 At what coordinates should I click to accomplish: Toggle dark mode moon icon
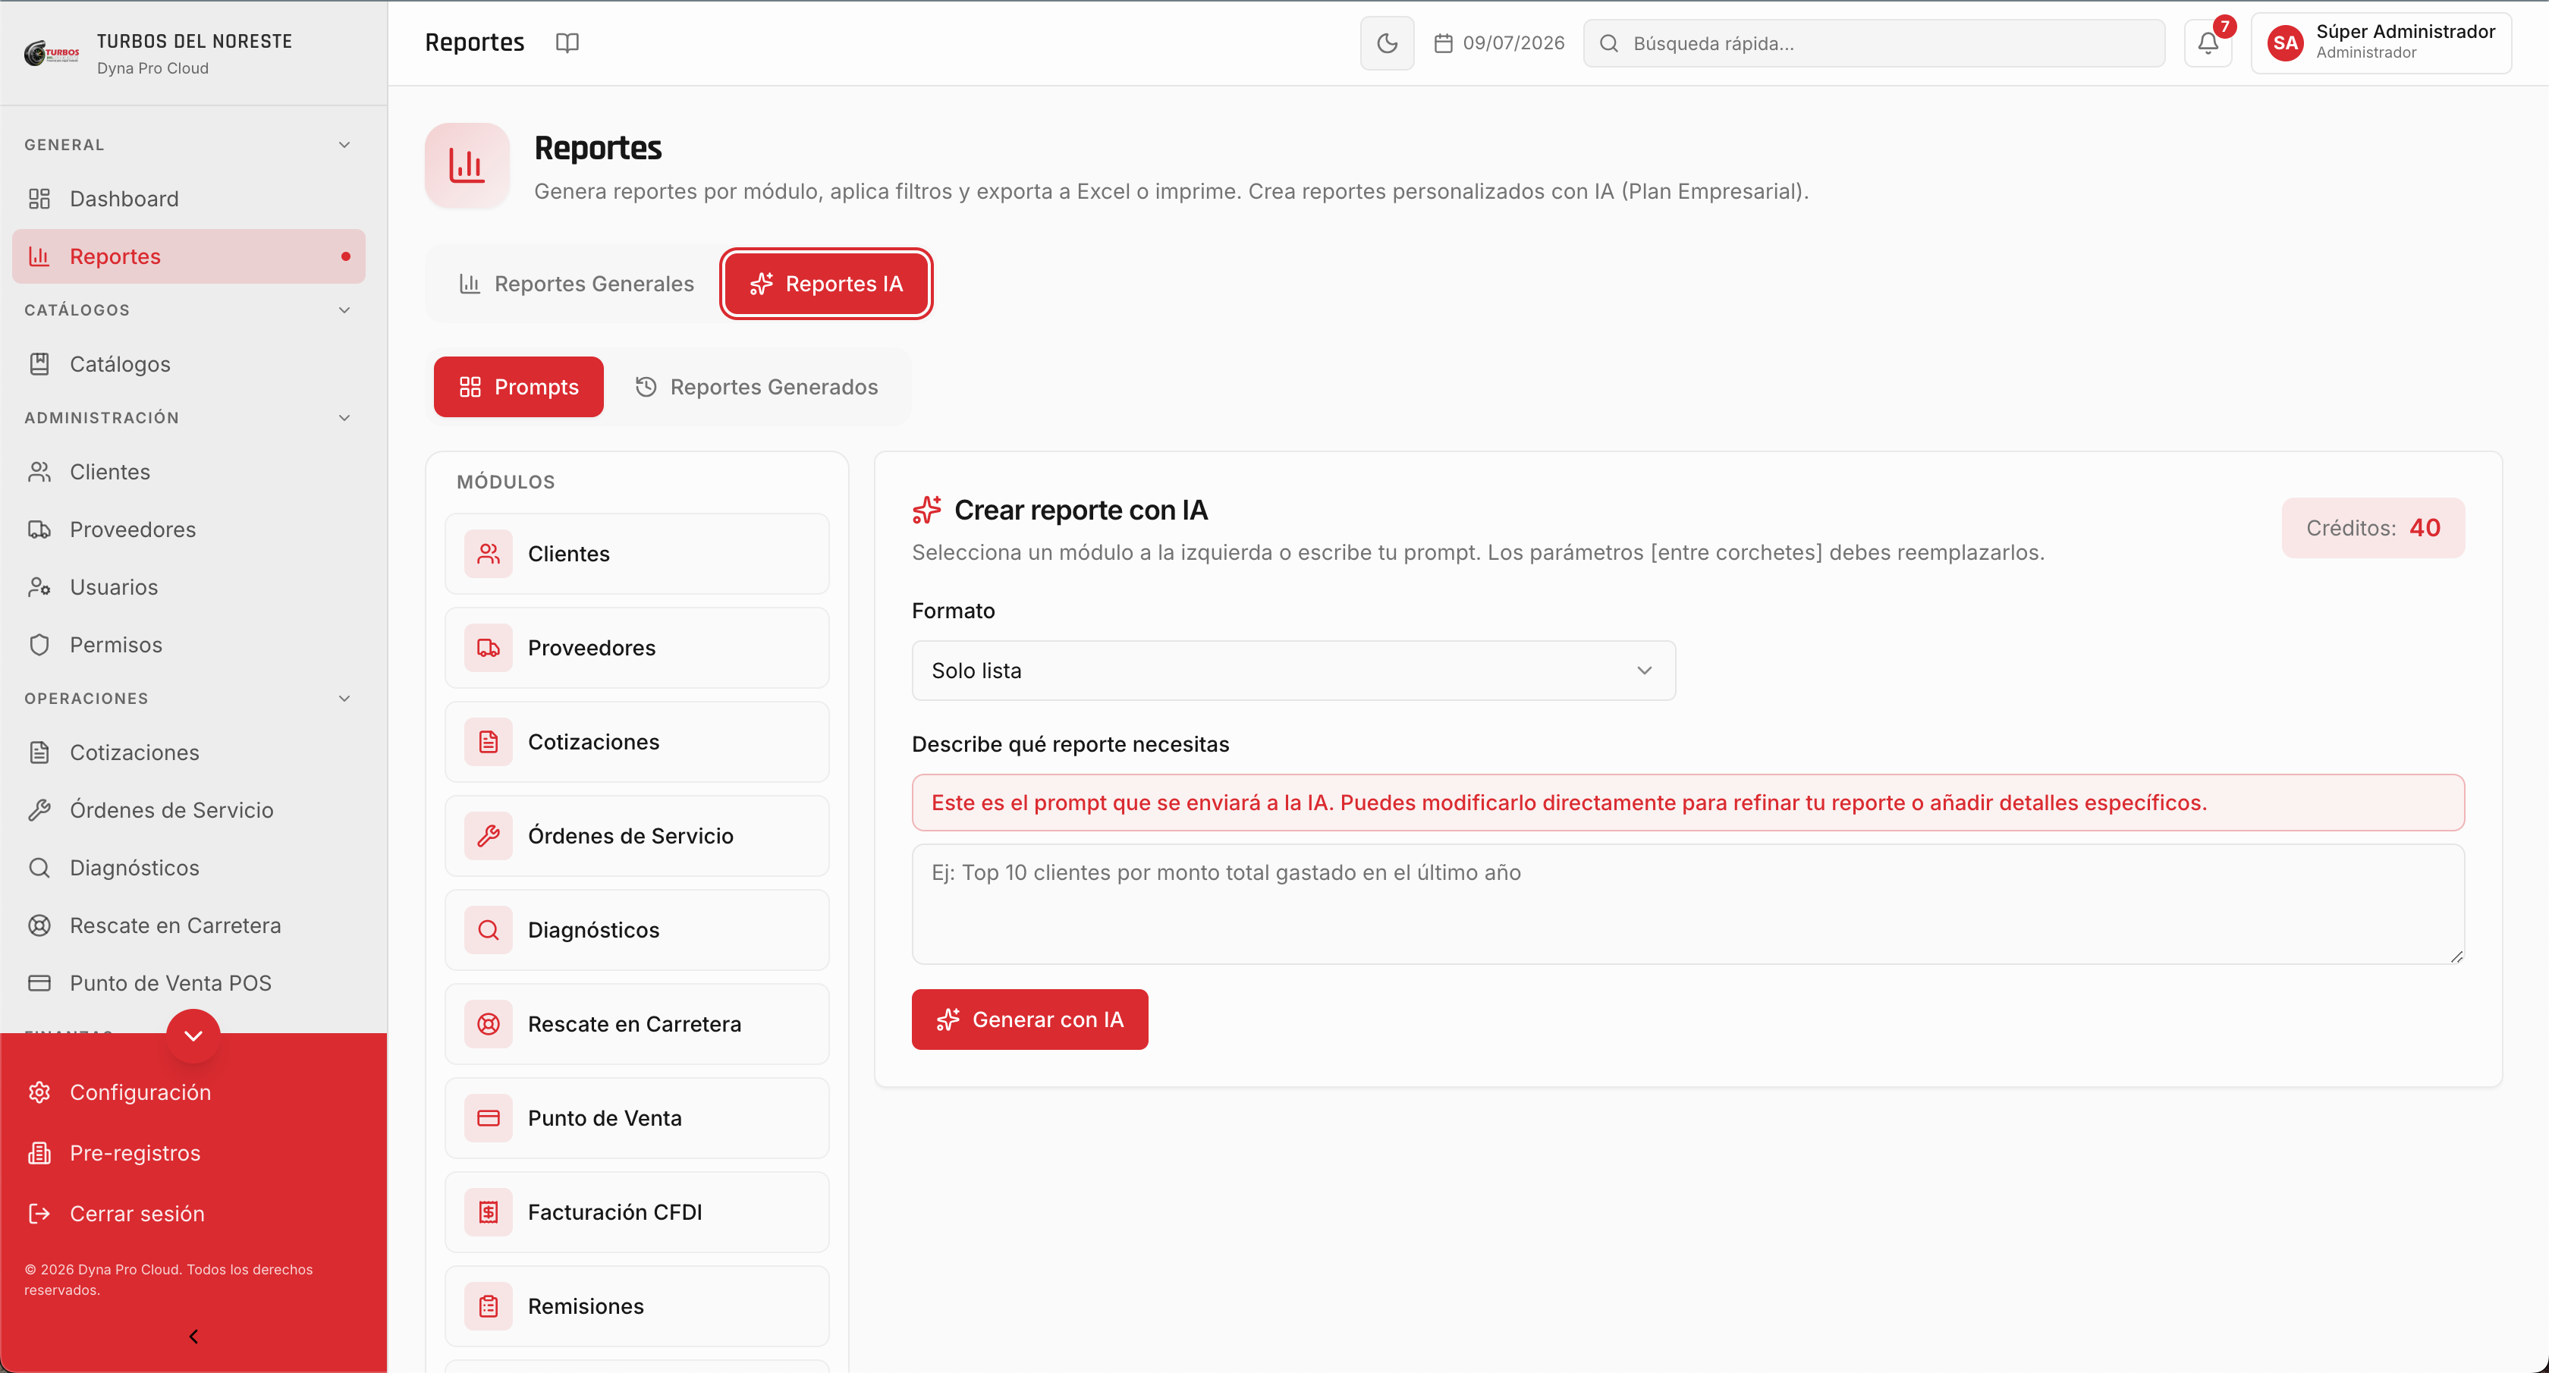pos(1386,42)
